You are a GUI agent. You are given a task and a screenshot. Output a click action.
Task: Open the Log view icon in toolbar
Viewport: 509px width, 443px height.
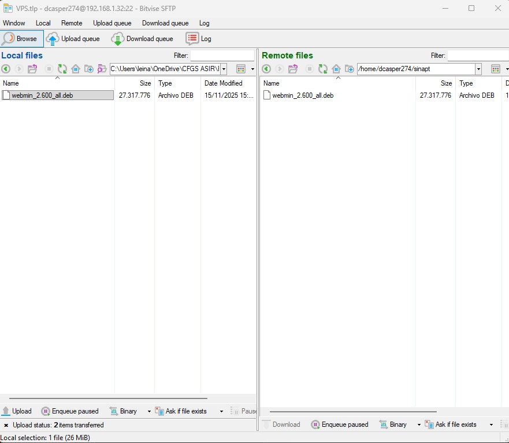click(x=198, y=39)
